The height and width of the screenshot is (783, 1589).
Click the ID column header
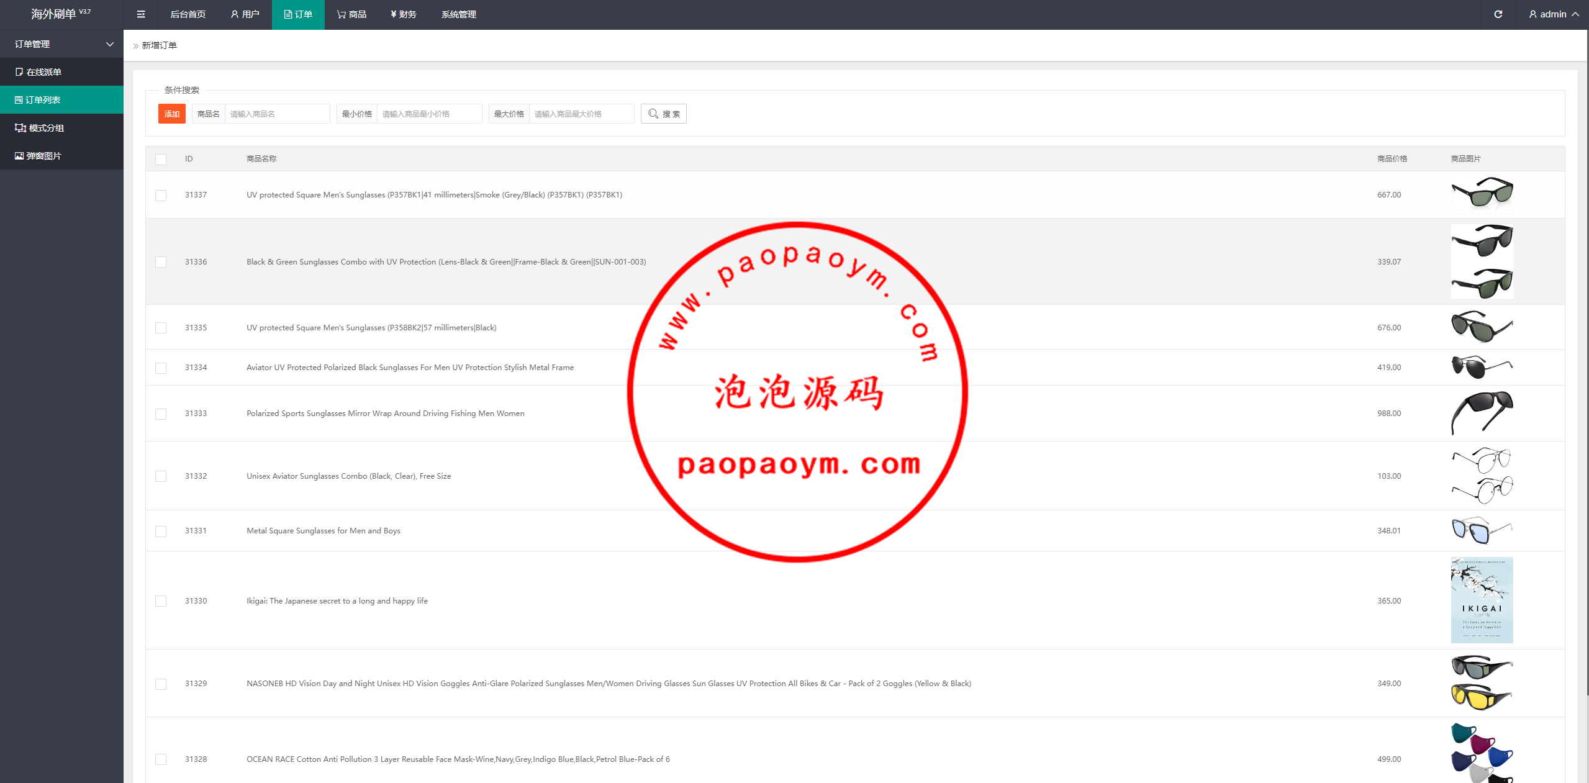point(189,159)
